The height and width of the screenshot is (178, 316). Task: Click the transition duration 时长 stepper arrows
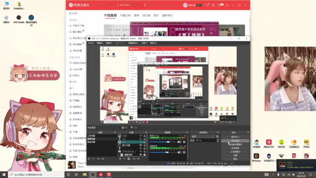click(218, 140)
